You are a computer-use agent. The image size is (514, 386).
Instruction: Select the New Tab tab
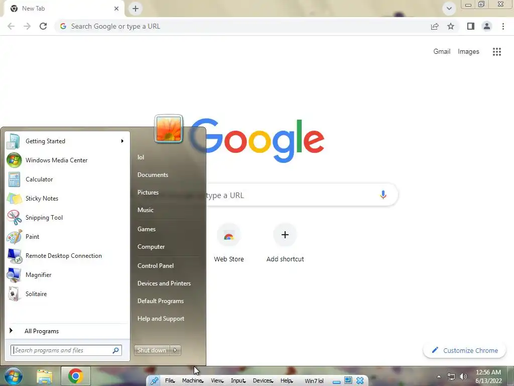point(64,9)
